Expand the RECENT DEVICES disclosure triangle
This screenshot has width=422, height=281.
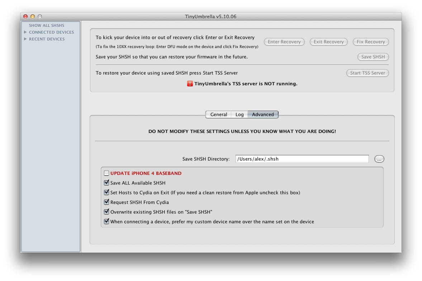tap(25, 39)
